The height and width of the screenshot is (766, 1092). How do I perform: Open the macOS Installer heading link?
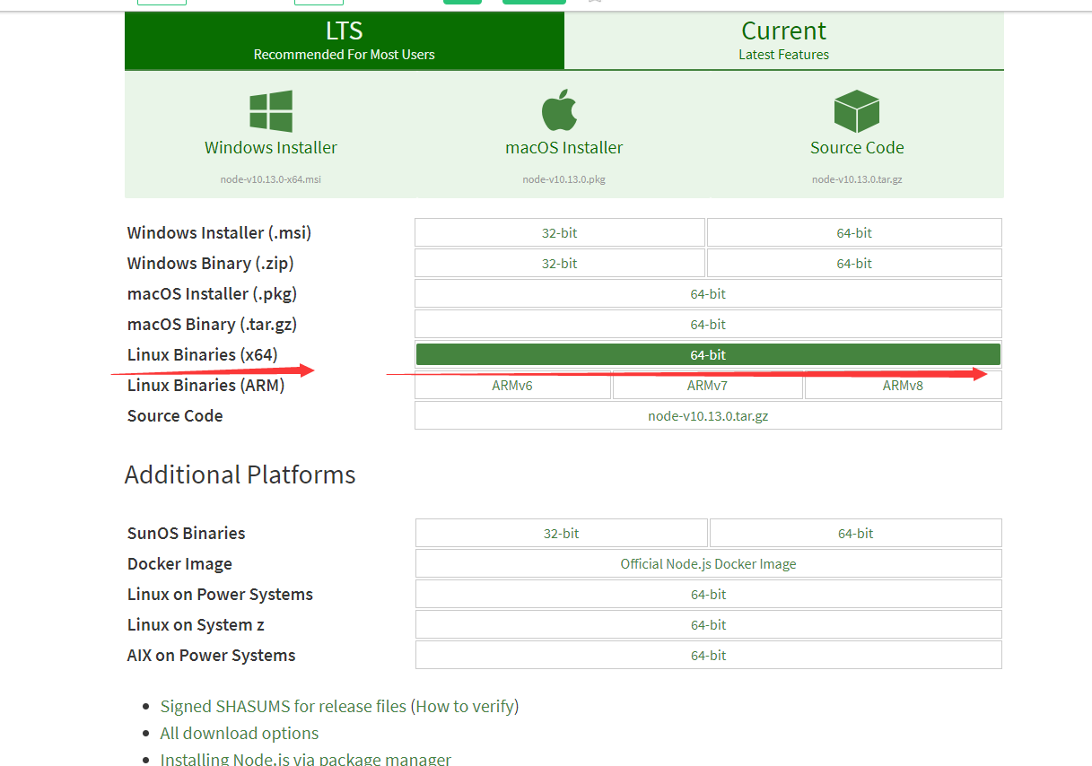564,148
